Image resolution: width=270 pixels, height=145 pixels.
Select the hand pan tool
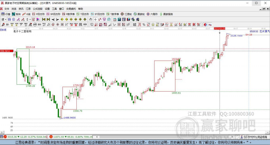pyautogui.click(x=91, y=19)
